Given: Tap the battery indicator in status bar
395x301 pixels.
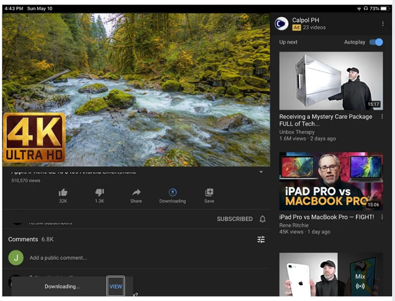Looking at the screenshot, I should 385,9.
